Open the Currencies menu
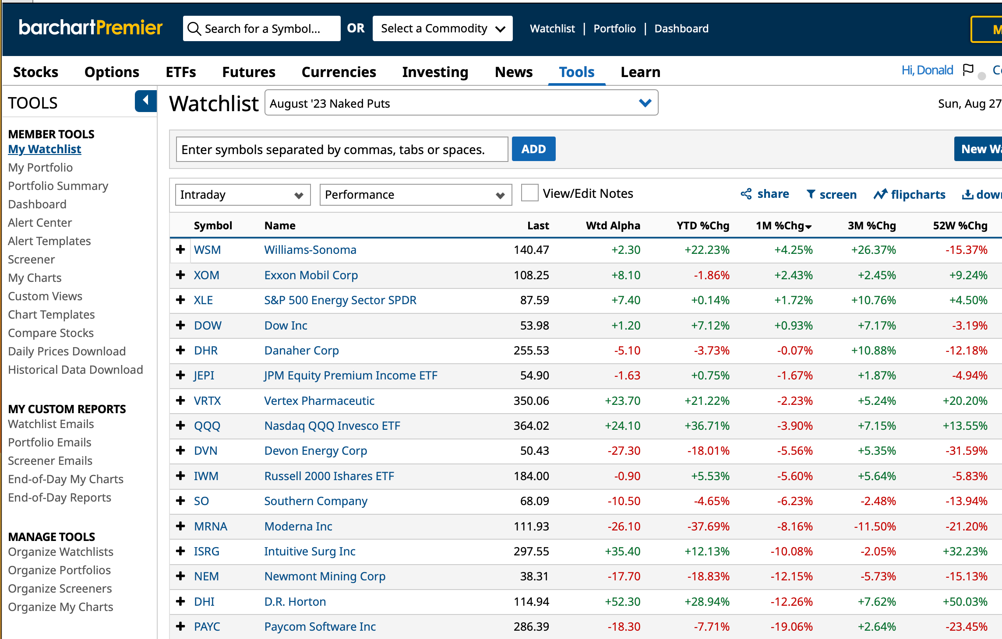1002x639 pixels. coord(339,72)
